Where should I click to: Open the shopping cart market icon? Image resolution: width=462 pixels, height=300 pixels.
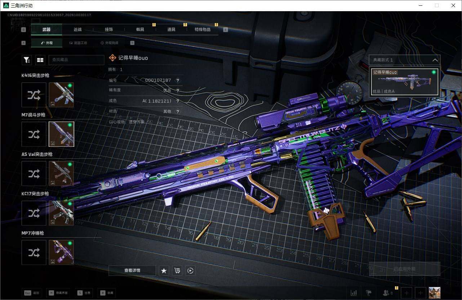(x=177, y=270)
